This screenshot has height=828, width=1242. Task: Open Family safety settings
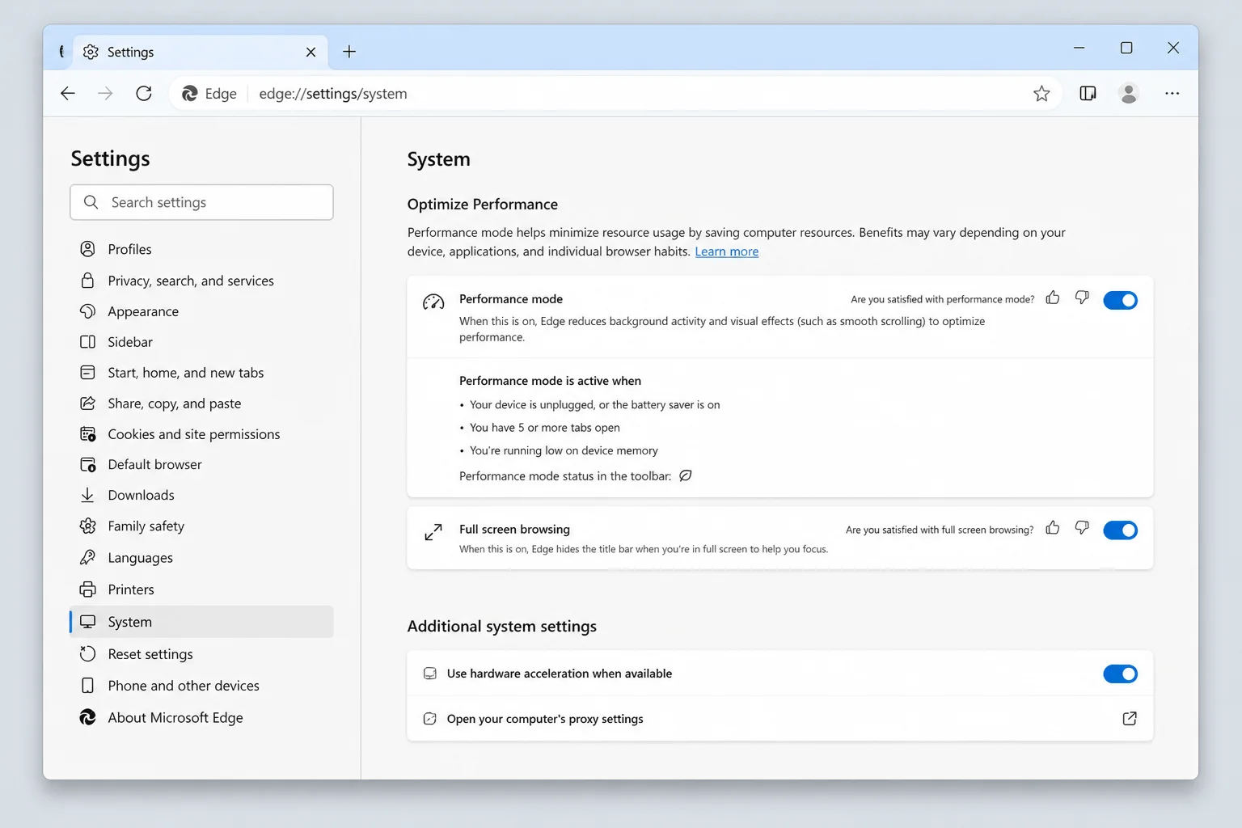coord(201,526)
